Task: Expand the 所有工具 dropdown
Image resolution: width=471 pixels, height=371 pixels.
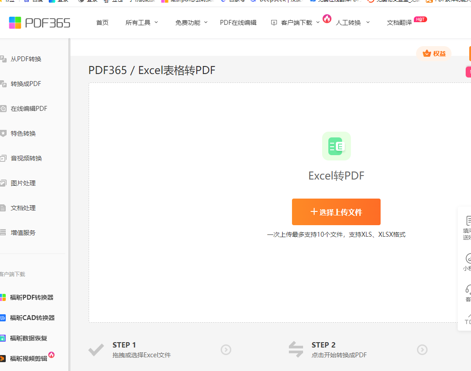Action: point(142,23)
